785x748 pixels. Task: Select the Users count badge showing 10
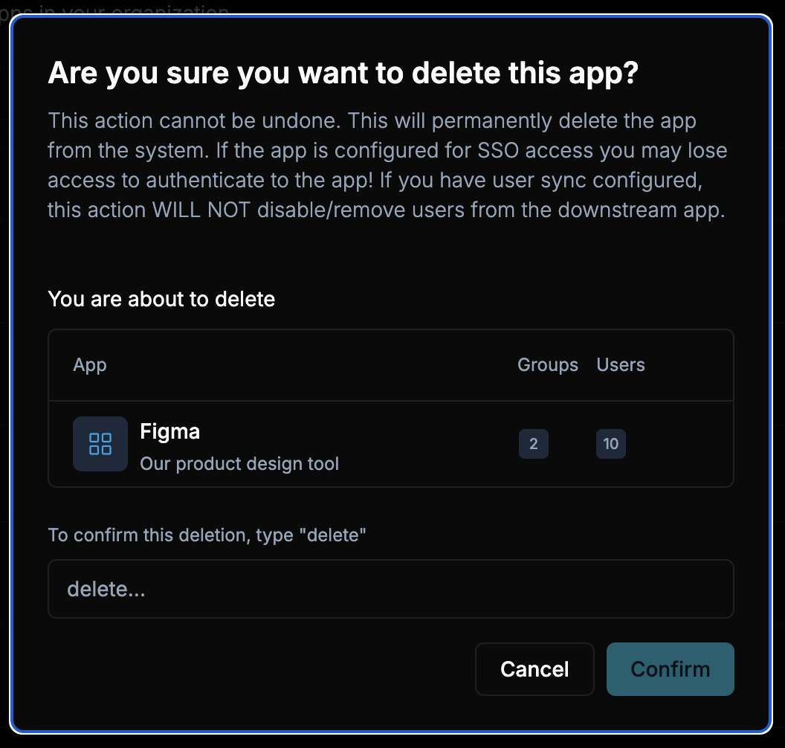[x=611, y=444]
